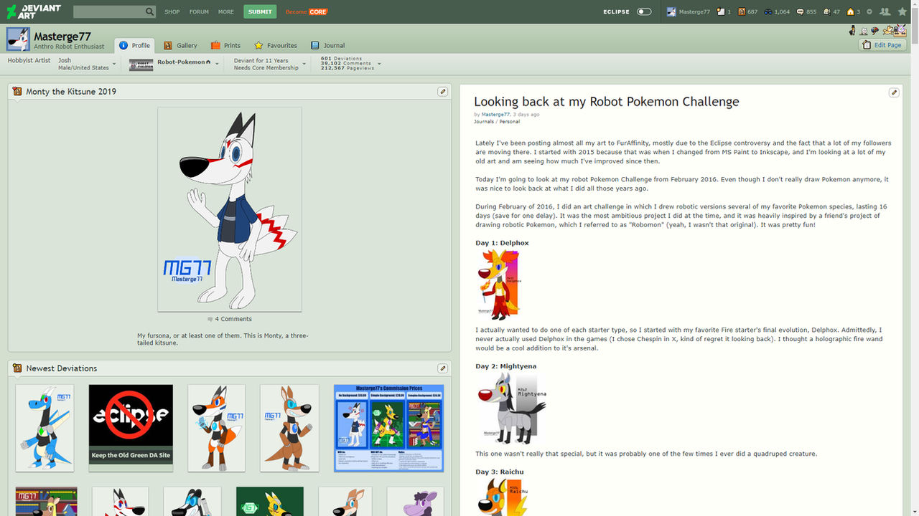Click the first badge icon above Edit Page
Viewport: 919px width, 516px height.
pyautogui.click(x=852, y=31)
